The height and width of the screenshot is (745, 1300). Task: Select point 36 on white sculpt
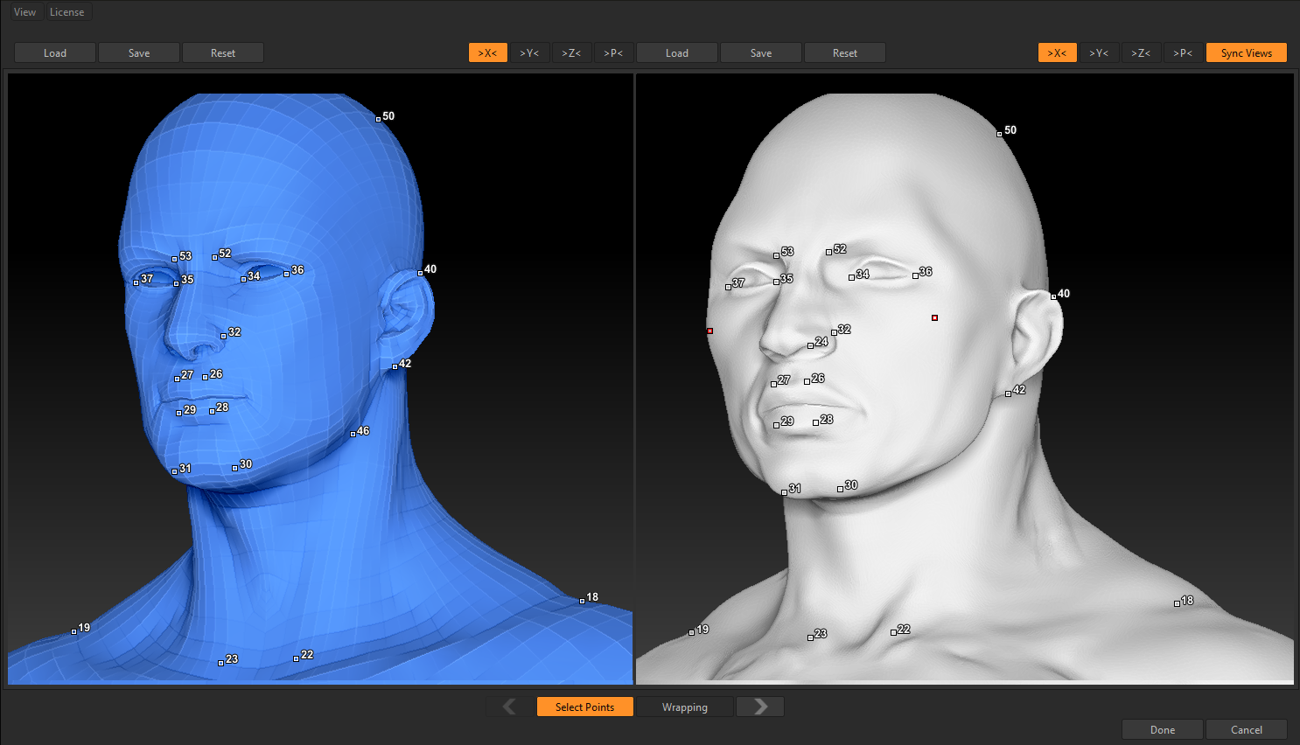[915, 275]
